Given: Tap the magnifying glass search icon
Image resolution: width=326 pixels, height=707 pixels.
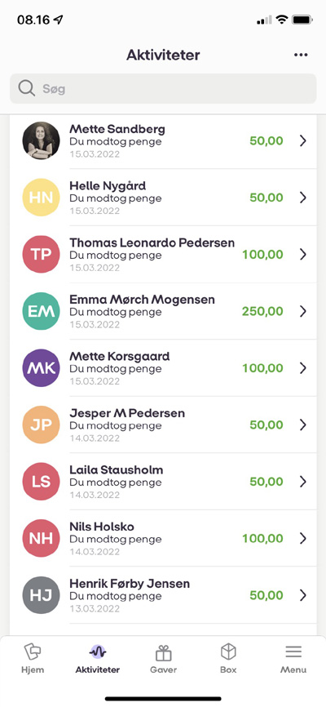Looking at the screenshot, I should tap(27, 88).
